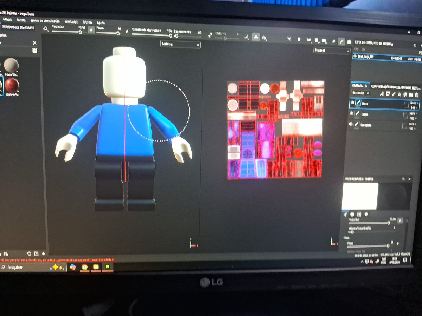This screenshot has height=316, width=422.
Task: Open the Python menu
Action: (x=87, y=22)
